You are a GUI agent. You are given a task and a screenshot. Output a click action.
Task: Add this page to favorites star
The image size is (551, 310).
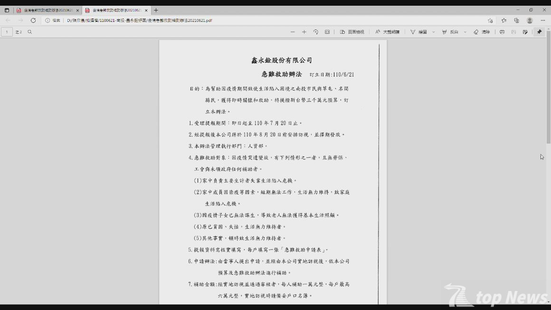click(x=490, y=20)
